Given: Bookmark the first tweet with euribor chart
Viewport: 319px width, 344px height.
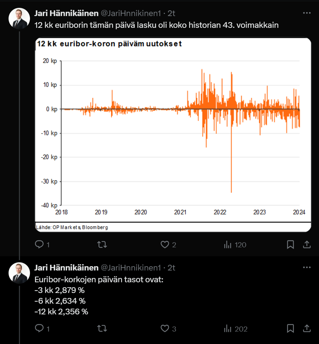Looking at the screenshot, I should [290, 244].
